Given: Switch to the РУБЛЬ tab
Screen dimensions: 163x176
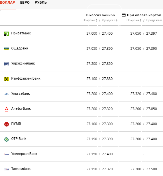Looking at the screenshot, I should (41, 3).
